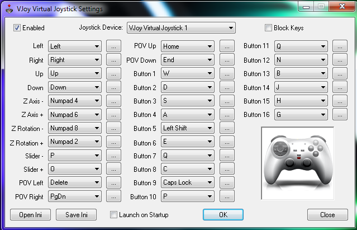Expand the Down key dropdown
This screenshot has width=357, height=230.
pyautogui.click(x=75, y=87)
